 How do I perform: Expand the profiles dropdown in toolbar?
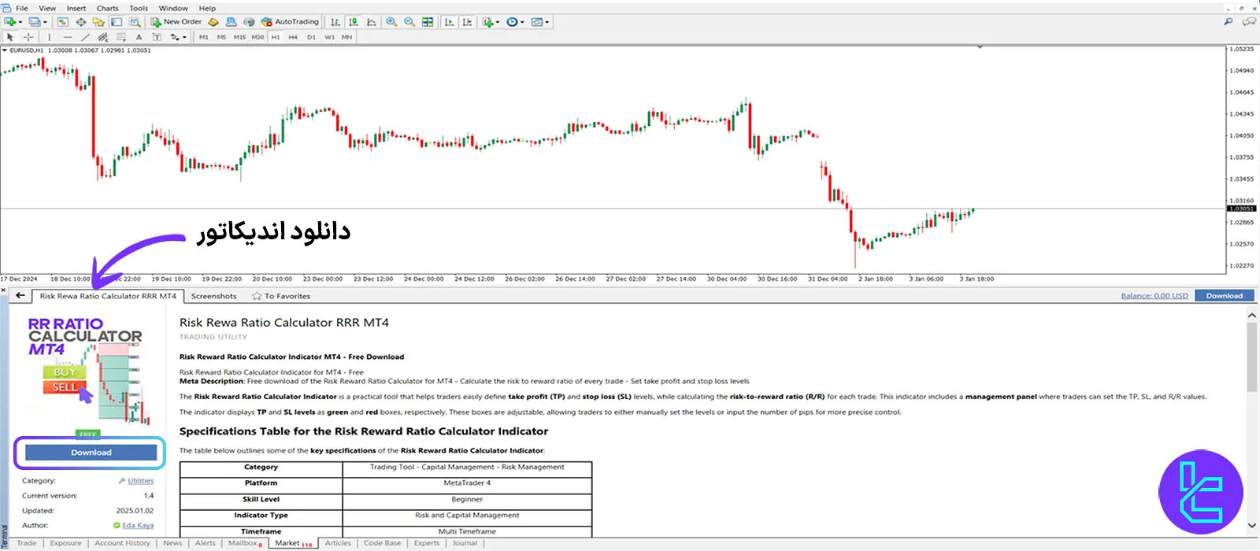45,22
